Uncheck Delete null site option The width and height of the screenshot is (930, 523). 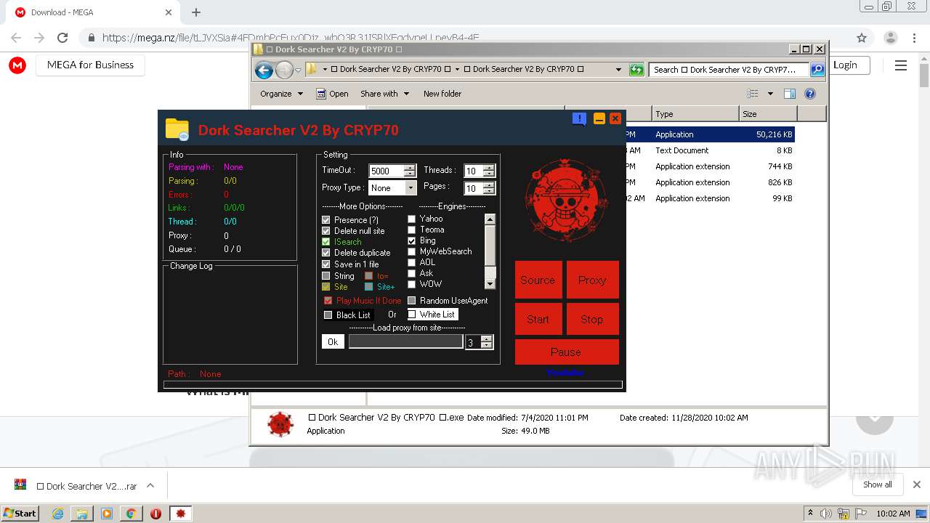[326, 230]
